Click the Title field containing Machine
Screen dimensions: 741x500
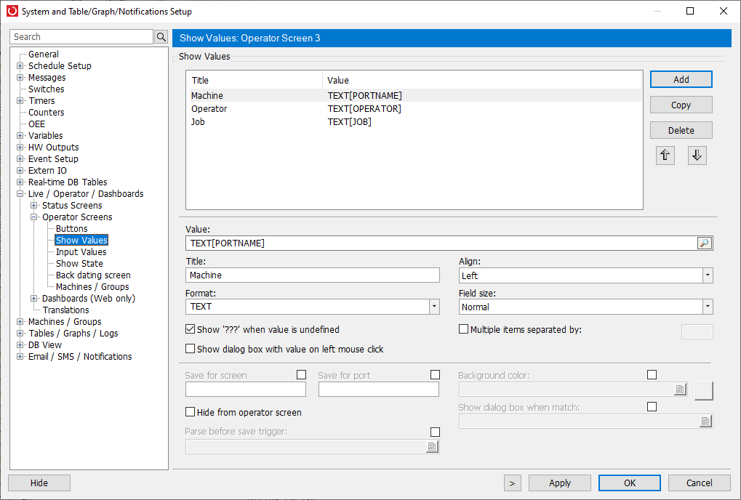(313, 275)
